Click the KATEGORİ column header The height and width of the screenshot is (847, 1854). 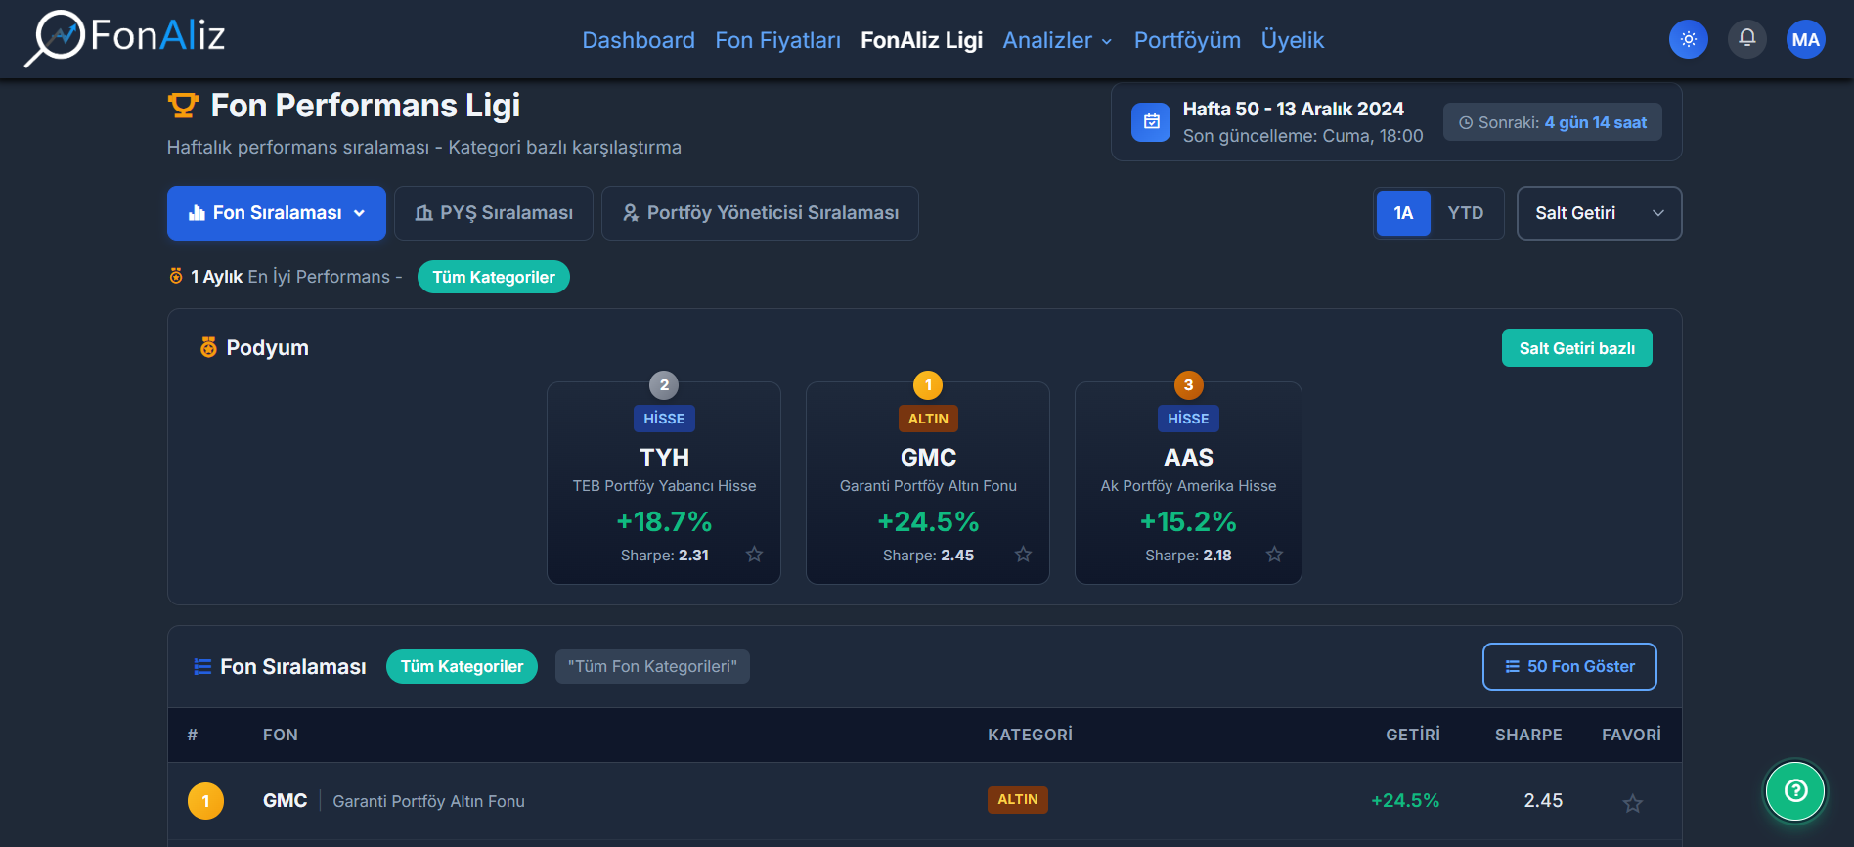click(x=1030, y=735)
